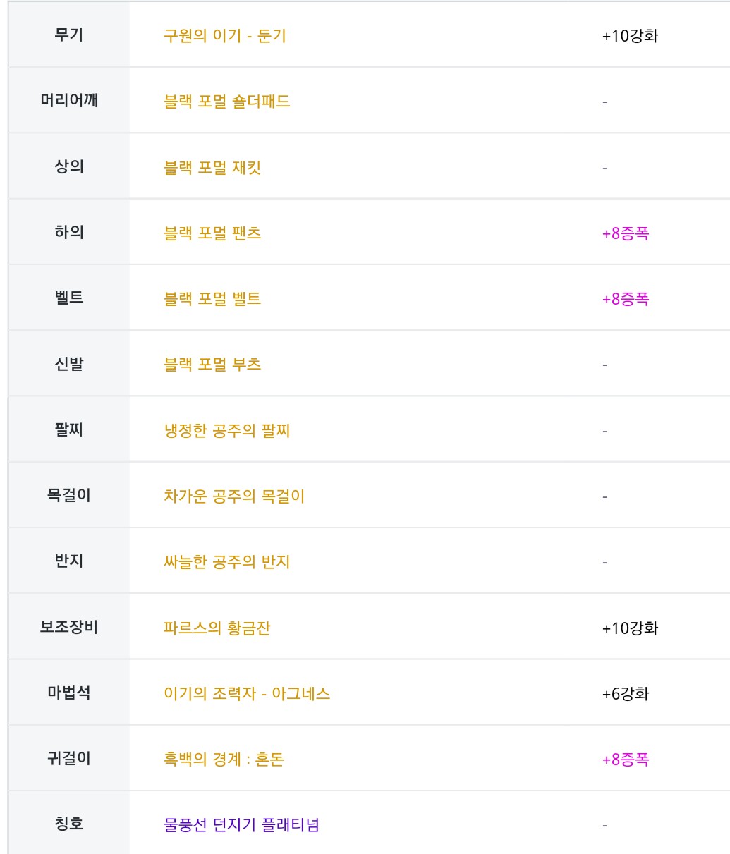730x854 pixels.
Task: Click the 무기 row header cell
Action: [69, 35]
